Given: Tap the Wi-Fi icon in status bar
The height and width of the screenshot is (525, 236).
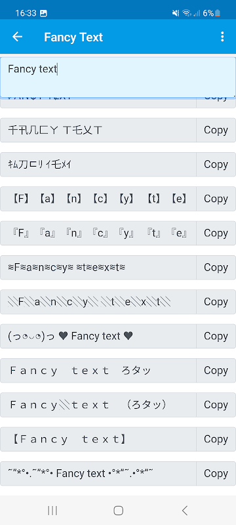Looking at the screenshot, I should [187, 13].
